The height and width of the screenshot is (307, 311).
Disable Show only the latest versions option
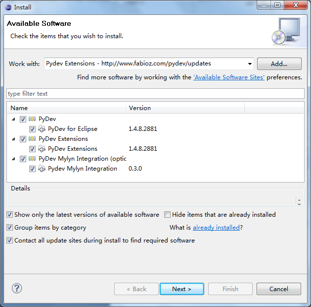coord(10,215)
